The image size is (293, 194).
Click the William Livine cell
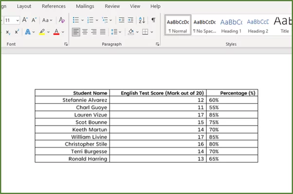(x=73, y=137)
